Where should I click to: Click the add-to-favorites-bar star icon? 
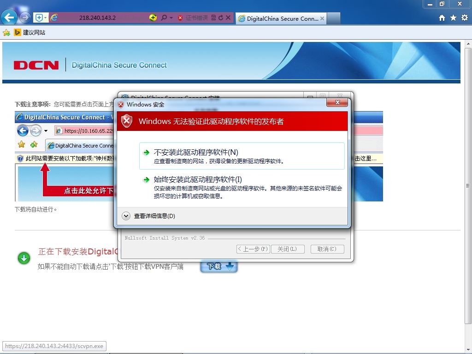tap(6, 33)
